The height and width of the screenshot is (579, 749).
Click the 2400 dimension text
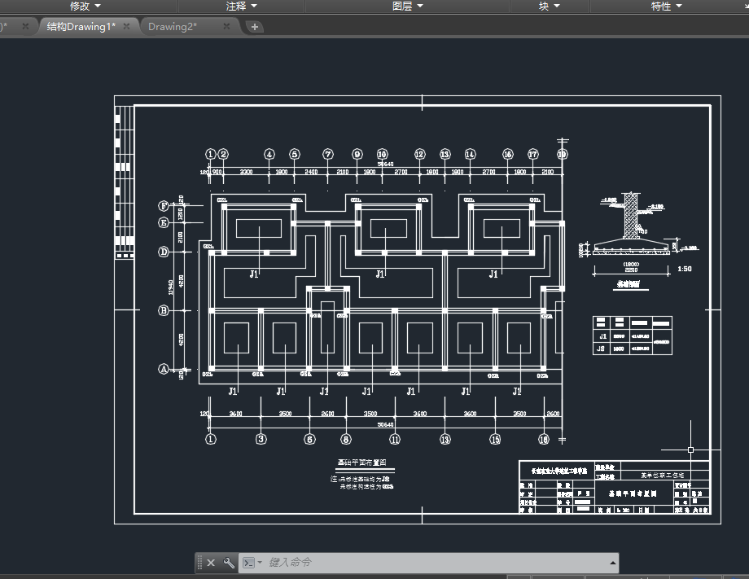(x=311, y=172)
